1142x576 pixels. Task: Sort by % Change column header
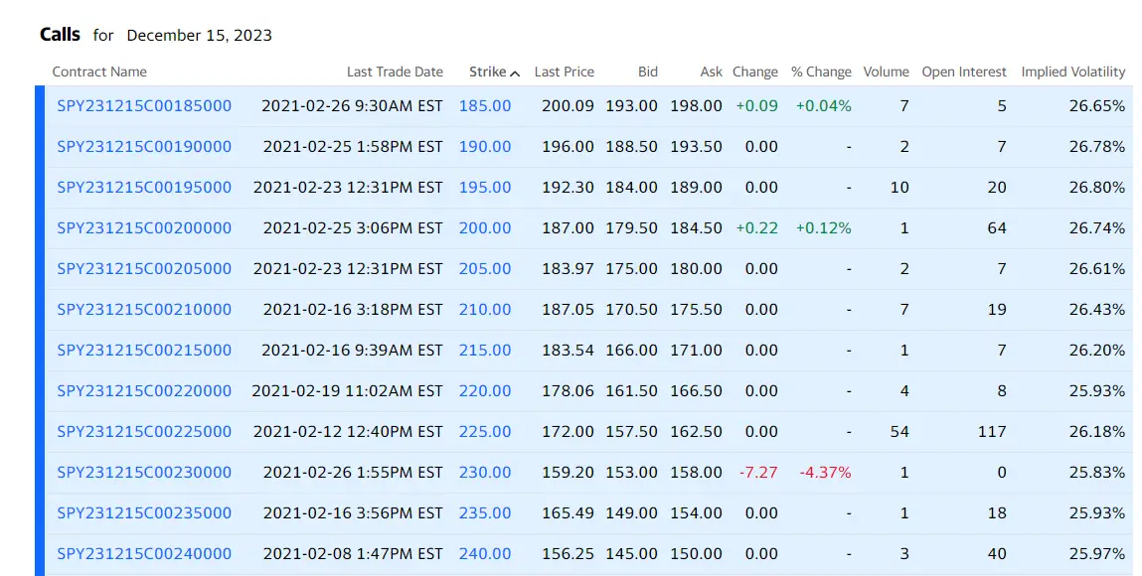point(821,72)
